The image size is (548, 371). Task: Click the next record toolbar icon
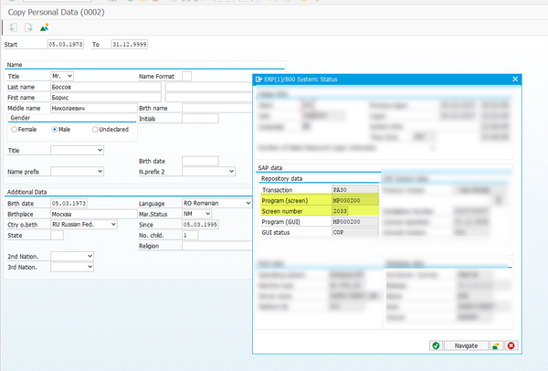[x=27, y=26]
